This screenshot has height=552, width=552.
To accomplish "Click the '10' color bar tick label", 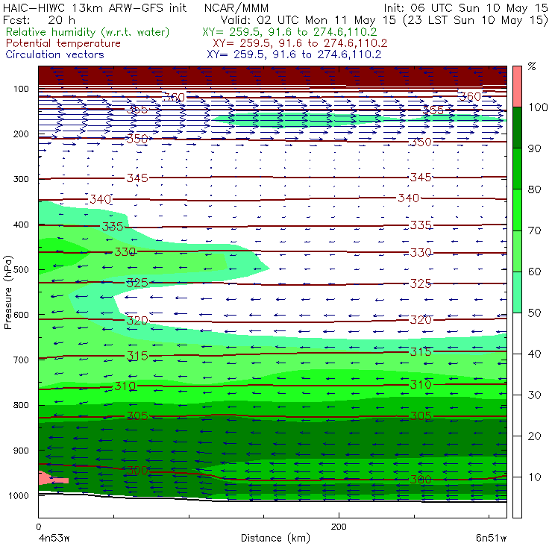I will point(535,477).
